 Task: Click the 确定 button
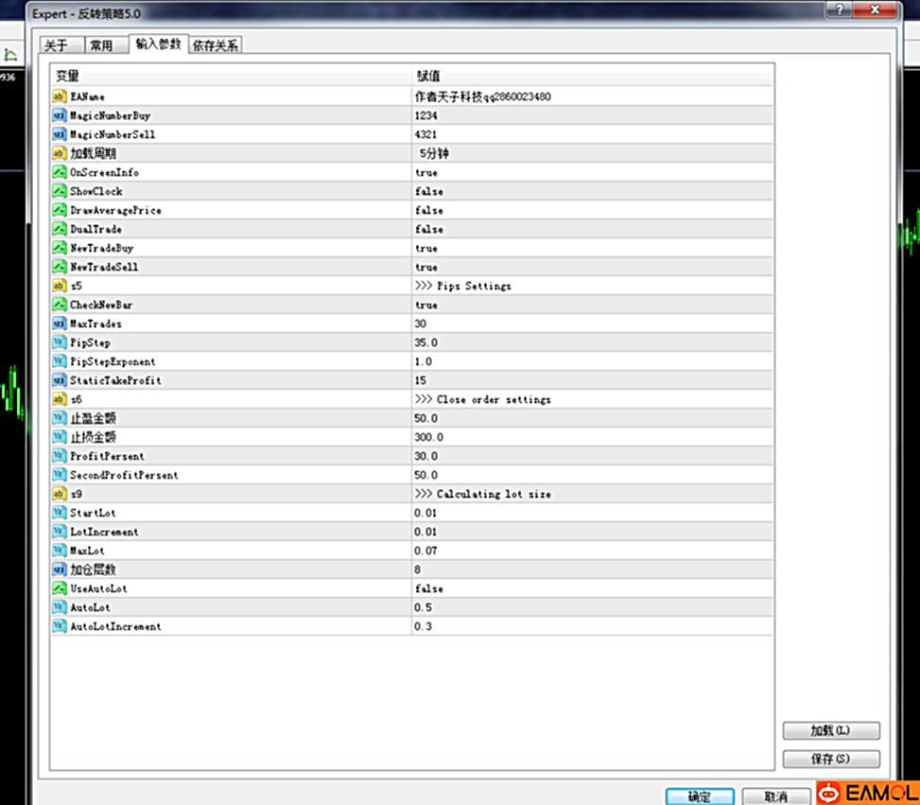699,796
